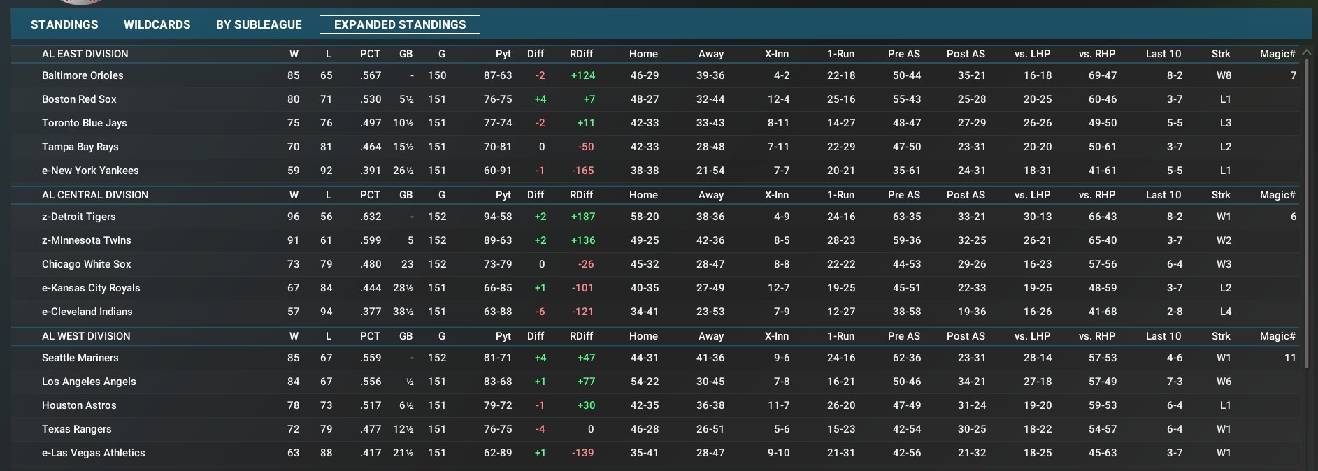1318x471 pixels.
Task: Click AL West Division Last 10 header
Action: click(x=1163, y=336)
